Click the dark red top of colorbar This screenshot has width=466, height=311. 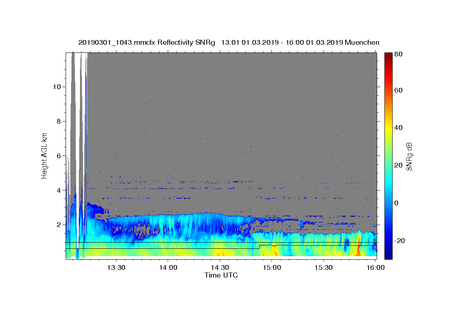[388, 56]
